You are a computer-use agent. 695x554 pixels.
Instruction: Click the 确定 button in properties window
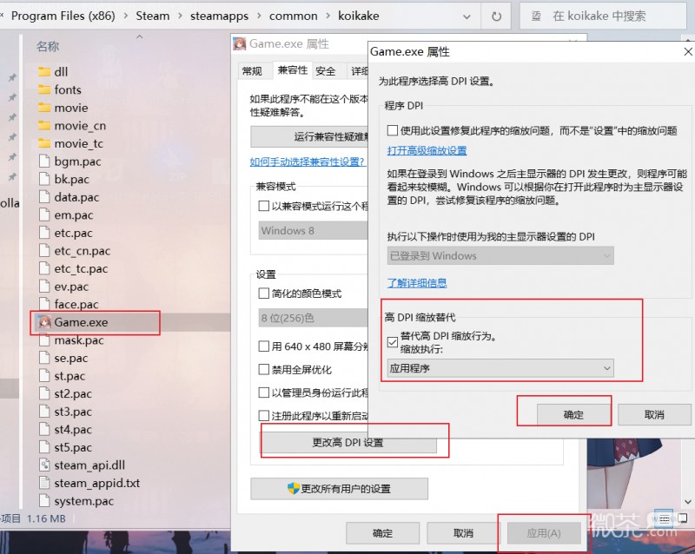[x=382, y=533]
